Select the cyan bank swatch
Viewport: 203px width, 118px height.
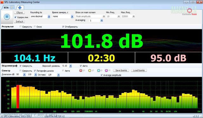click(99, 70)
